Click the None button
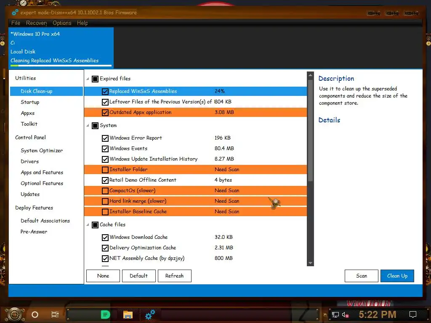Image resolution: width=431 pixels, height=323 pixels. [x=103, y=276]
